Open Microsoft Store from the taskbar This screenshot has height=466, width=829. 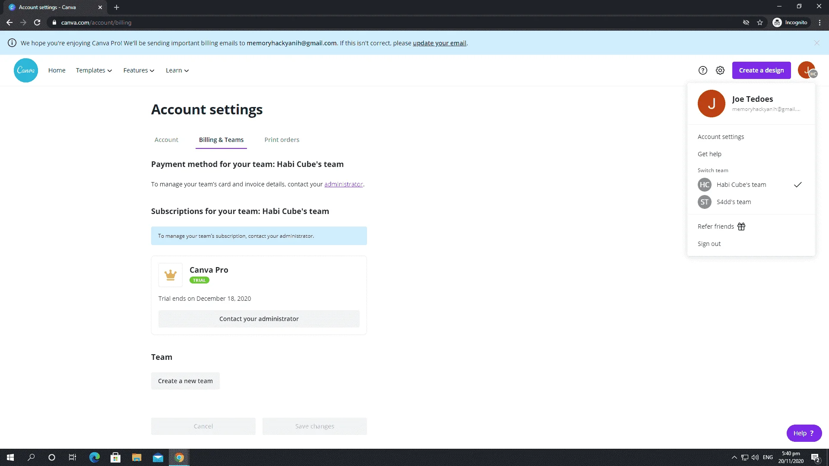coord(115,457)
